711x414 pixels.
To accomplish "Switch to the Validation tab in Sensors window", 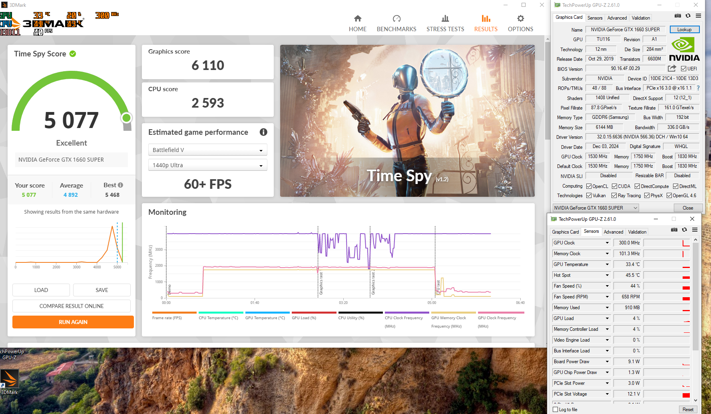I will coord(637,232).
